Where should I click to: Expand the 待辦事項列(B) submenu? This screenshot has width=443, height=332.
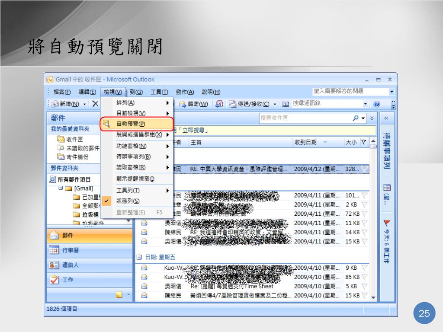(137, 156)
